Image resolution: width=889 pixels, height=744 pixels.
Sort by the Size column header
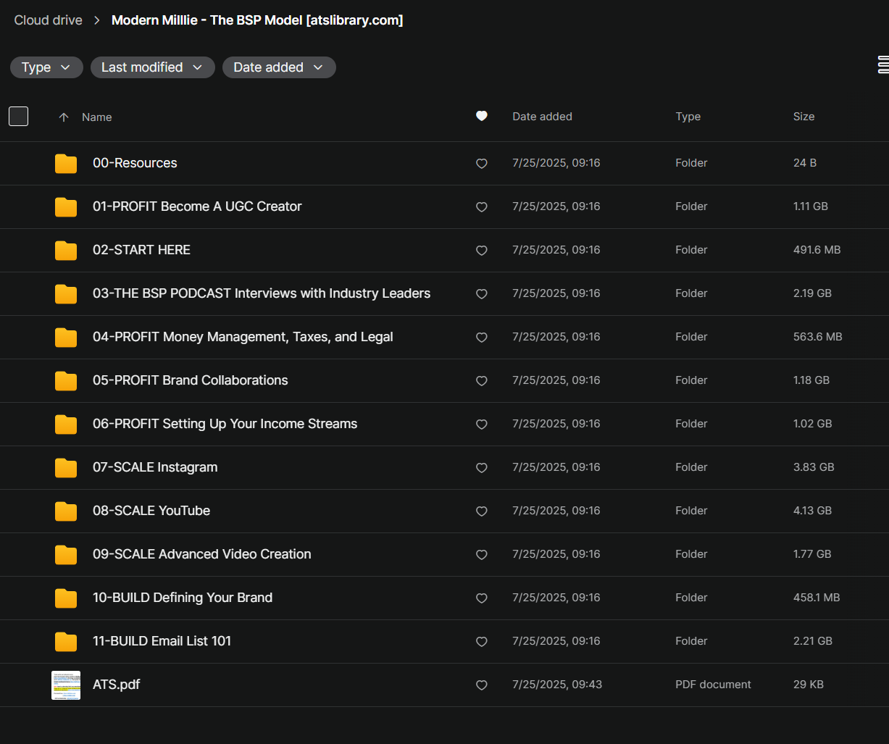tap(804, 117)
